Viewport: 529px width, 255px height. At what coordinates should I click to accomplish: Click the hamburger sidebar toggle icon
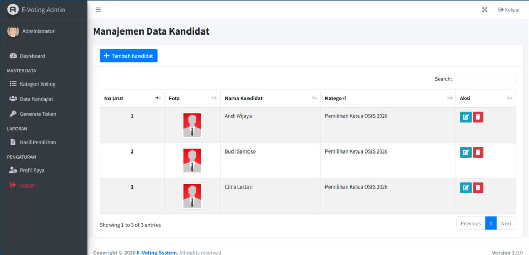[x=98, y=10]
